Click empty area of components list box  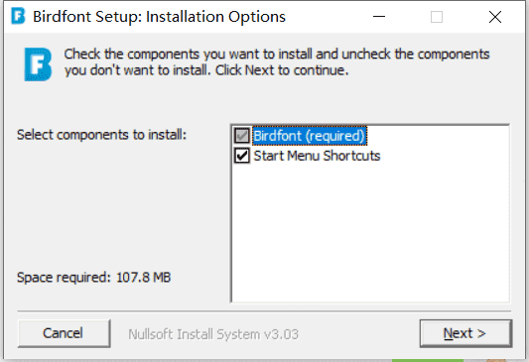(370, 232)
